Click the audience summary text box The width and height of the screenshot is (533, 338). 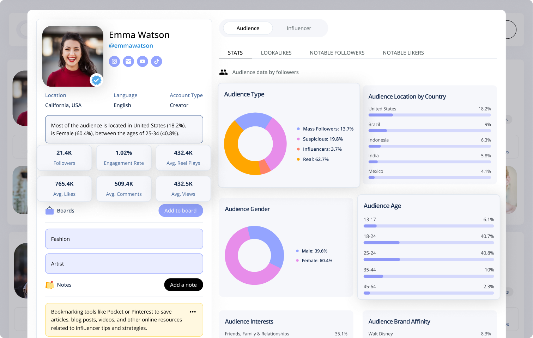[x=124, y=129]
